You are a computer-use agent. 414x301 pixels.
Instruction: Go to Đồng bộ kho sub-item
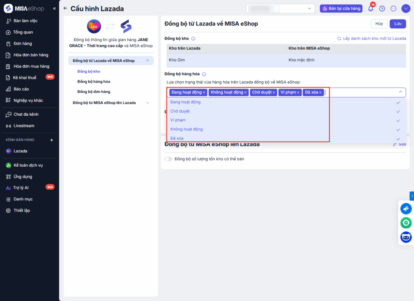tap(89, 71)
